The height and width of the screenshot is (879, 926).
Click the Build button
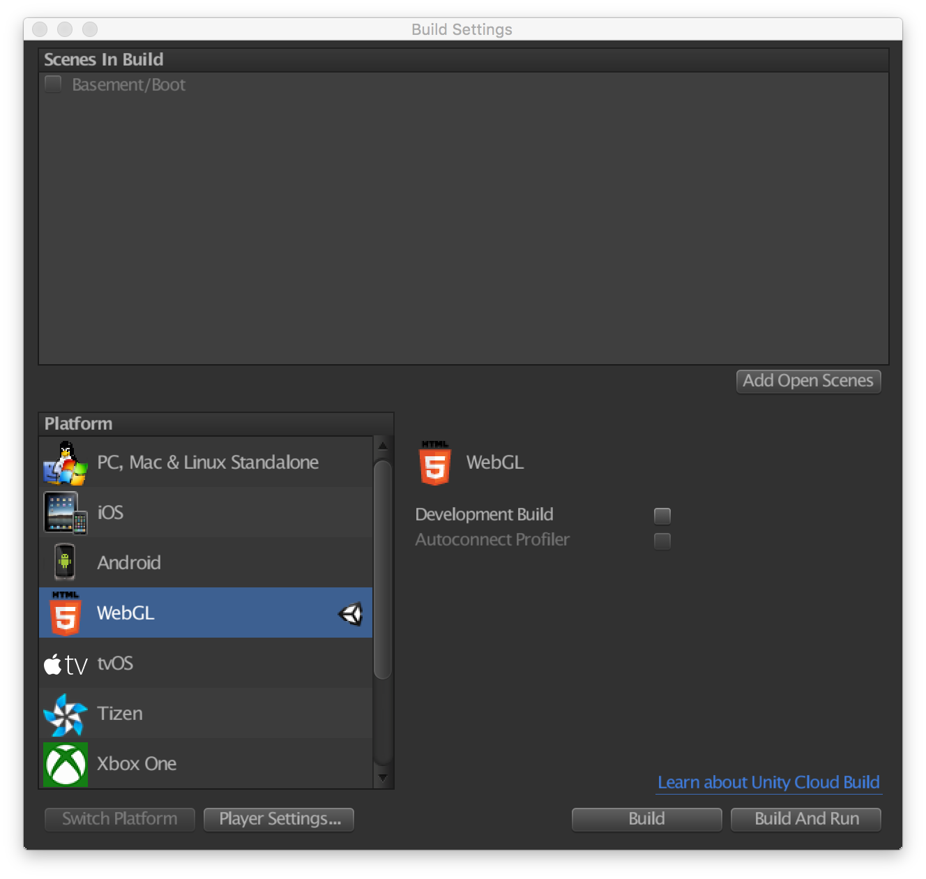[647, 819]
